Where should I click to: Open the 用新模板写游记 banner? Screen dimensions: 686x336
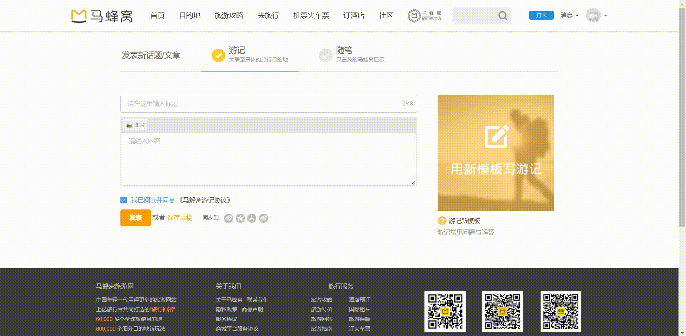click(x=496, y=153)
